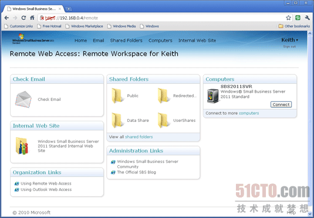Click the Administration Links panel heading

tap(136, 151)
